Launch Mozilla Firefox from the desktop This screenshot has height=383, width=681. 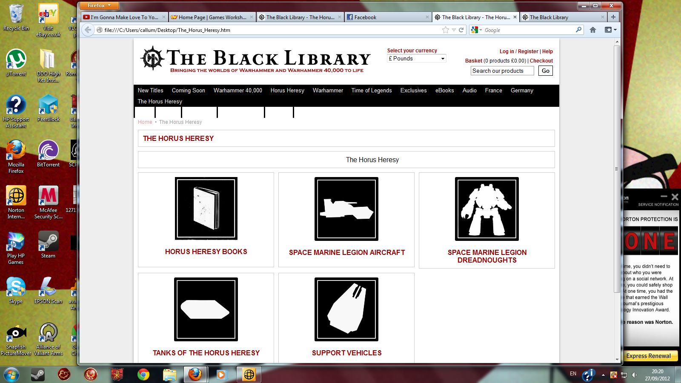tap(16, 157)
